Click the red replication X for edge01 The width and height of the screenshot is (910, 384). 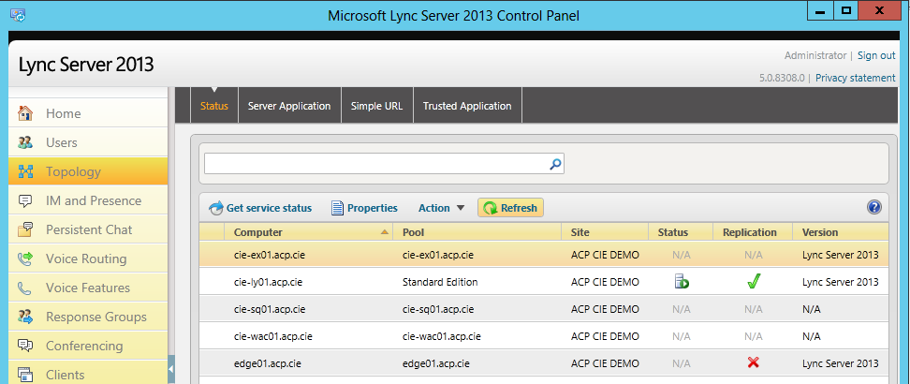[x=754, y=363]
